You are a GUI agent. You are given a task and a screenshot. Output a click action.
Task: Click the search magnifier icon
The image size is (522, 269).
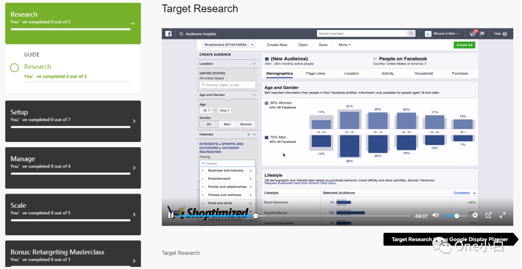[411, 34]
